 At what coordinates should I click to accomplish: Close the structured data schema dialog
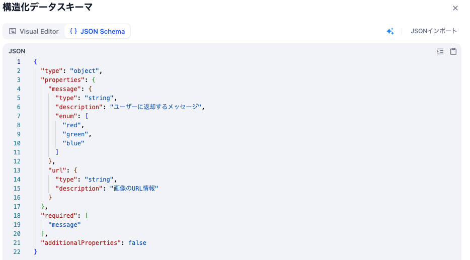(x=455, y=8)
